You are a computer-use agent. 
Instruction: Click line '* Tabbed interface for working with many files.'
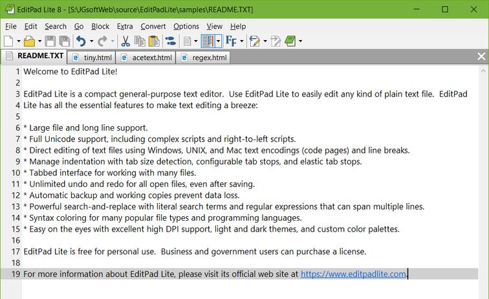[110, 173]
